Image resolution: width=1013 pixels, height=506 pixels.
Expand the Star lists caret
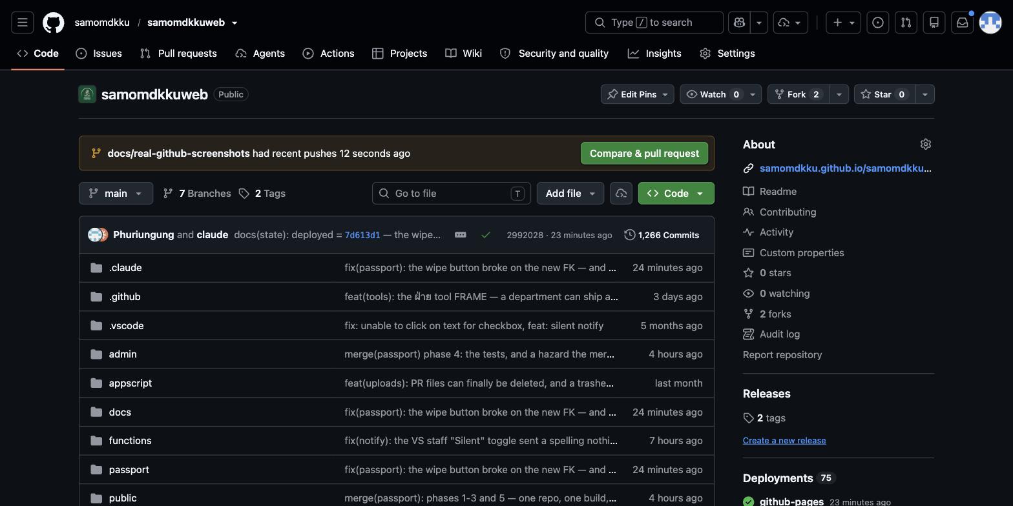(925, 94)
